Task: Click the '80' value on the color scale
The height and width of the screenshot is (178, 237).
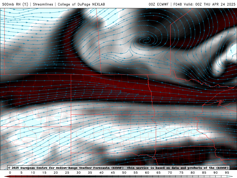Action: (x=193, y=173)
